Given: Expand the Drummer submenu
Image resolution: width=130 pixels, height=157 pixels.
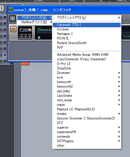Looking at the screenshot, I should pyautogui.click(x=87, y=73).
